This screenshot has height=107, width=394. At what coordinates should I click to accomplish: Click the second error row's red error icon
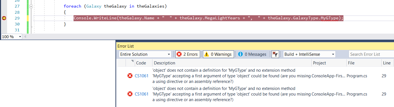click(x=130, y=94)
